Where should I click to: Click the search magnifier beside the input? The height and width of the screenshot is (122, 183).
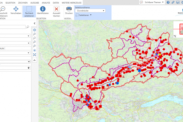point(28,27)
